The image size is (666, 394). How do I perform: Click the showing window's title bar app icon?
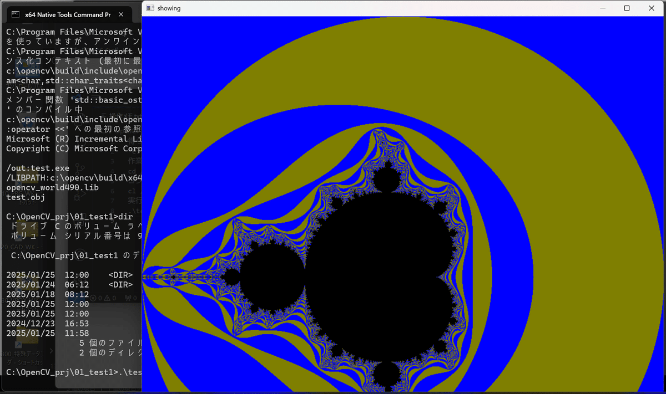150,8
